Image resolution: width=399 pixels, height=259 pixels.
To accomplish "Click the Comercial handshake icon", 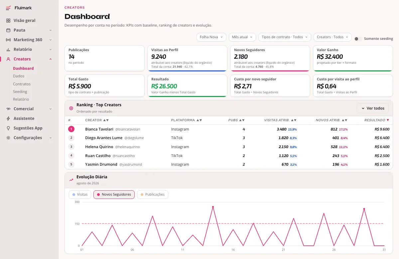I will (8, 109).
